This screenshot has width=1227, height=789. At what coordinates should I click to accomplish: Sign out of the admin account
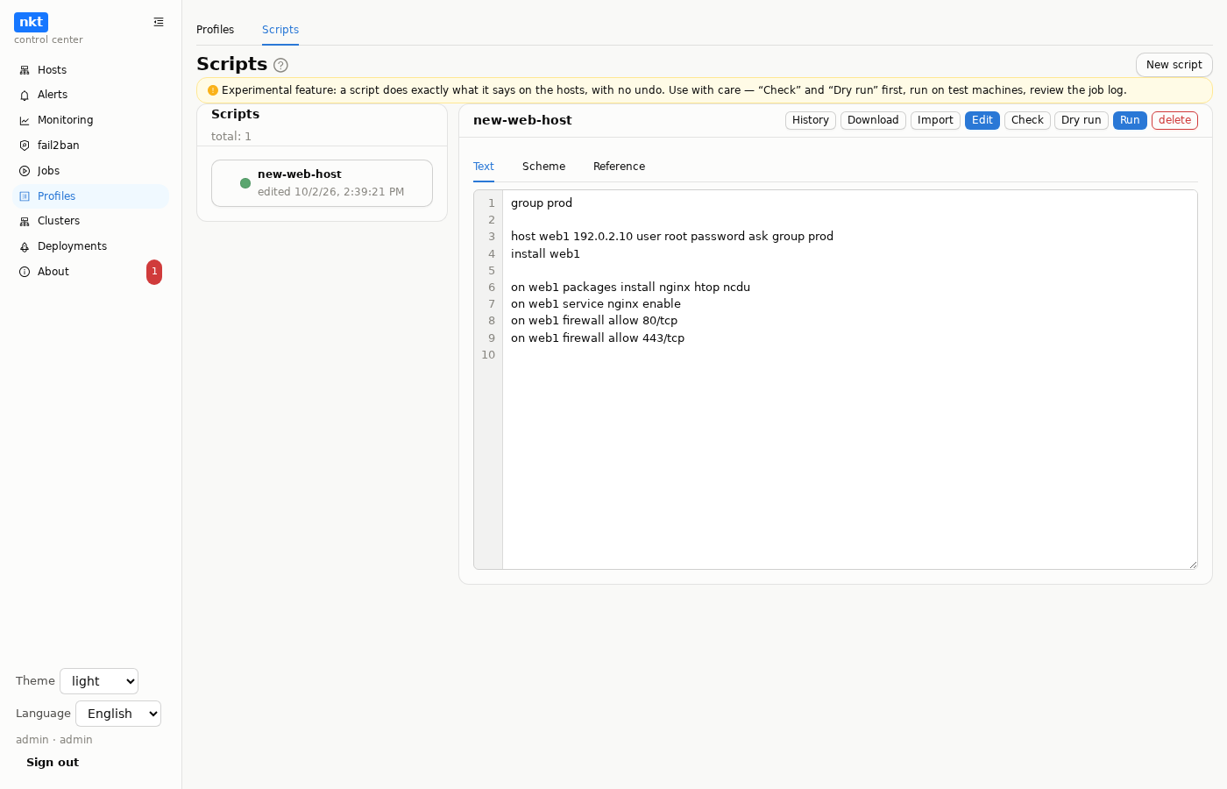pyautogui.click(x=53, y=763)
